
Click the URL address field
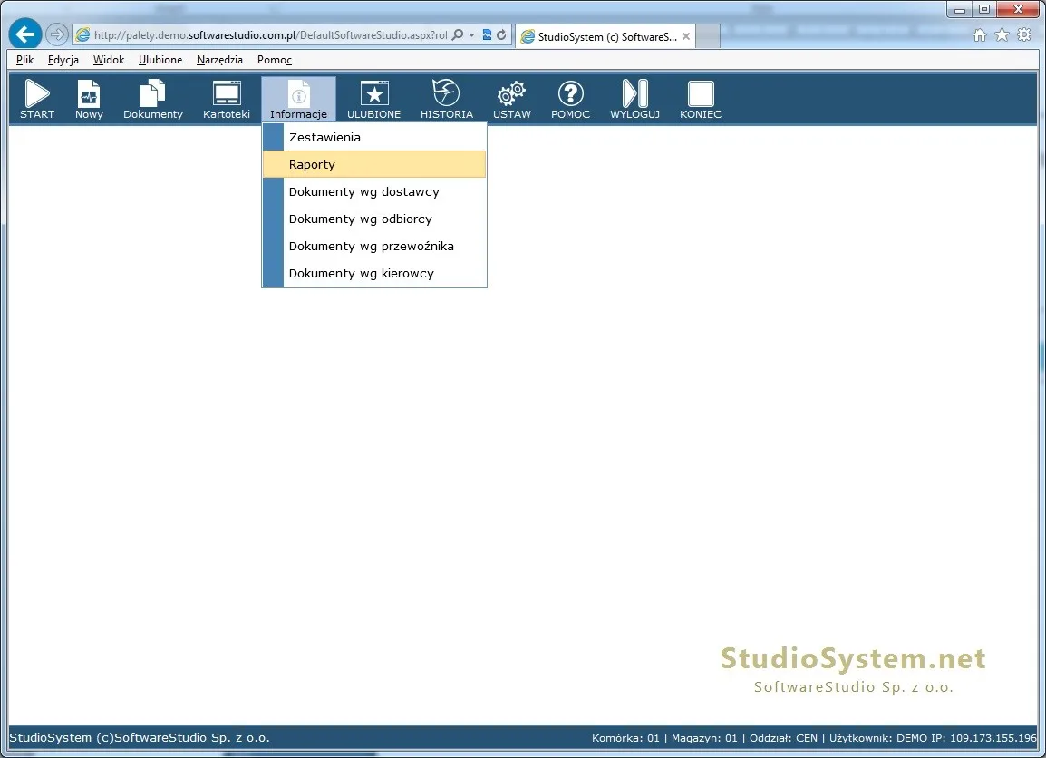tap(270, 34)
